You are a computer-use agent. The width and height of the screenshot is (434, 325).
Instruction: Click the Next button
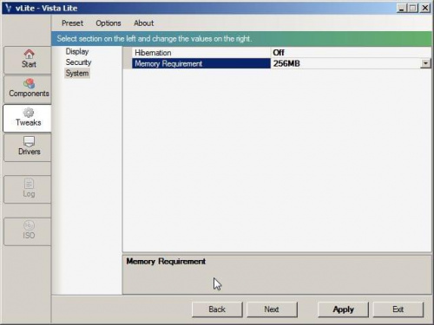click(x=272, y=309)
